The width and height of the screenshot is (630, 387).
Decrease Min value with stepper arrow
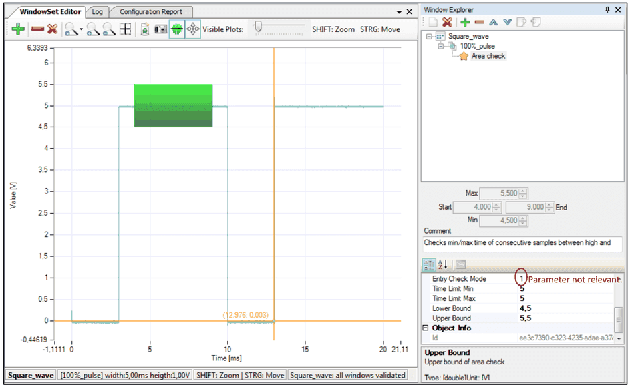522,223
